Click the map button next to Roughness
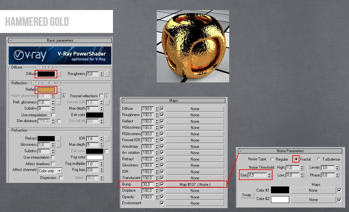The image size is (349, 212). (107, 74)
